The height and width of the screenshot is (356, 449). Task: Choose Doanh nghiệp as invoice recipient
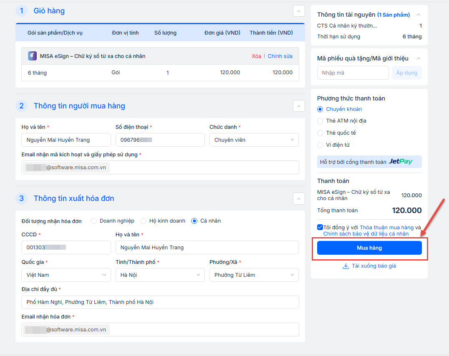[x=93, y=221]
